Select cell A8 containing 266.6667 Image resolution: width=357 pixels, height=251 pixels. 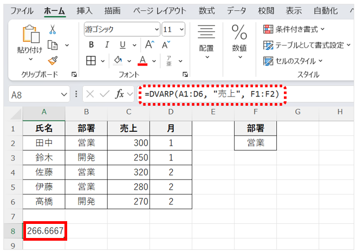click(x=44, y=231)
